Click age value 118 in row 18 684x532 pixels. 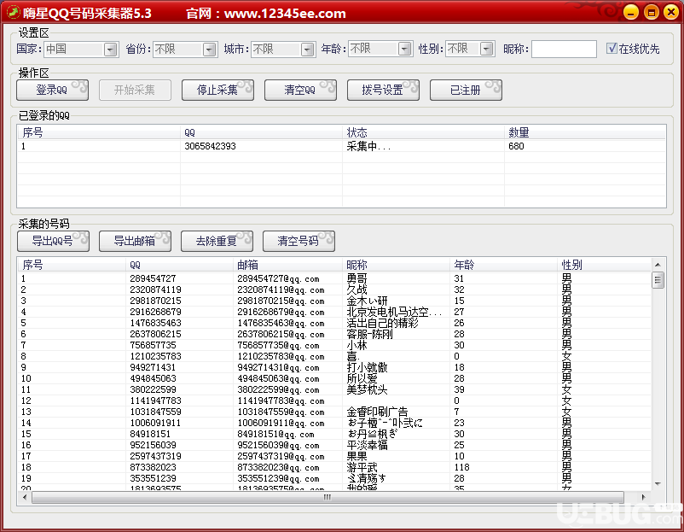(x=461, y=467)
